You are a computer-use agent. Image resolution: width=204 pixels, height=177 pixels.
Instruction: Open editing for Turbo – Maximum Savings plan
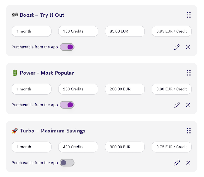coord(177,163)
